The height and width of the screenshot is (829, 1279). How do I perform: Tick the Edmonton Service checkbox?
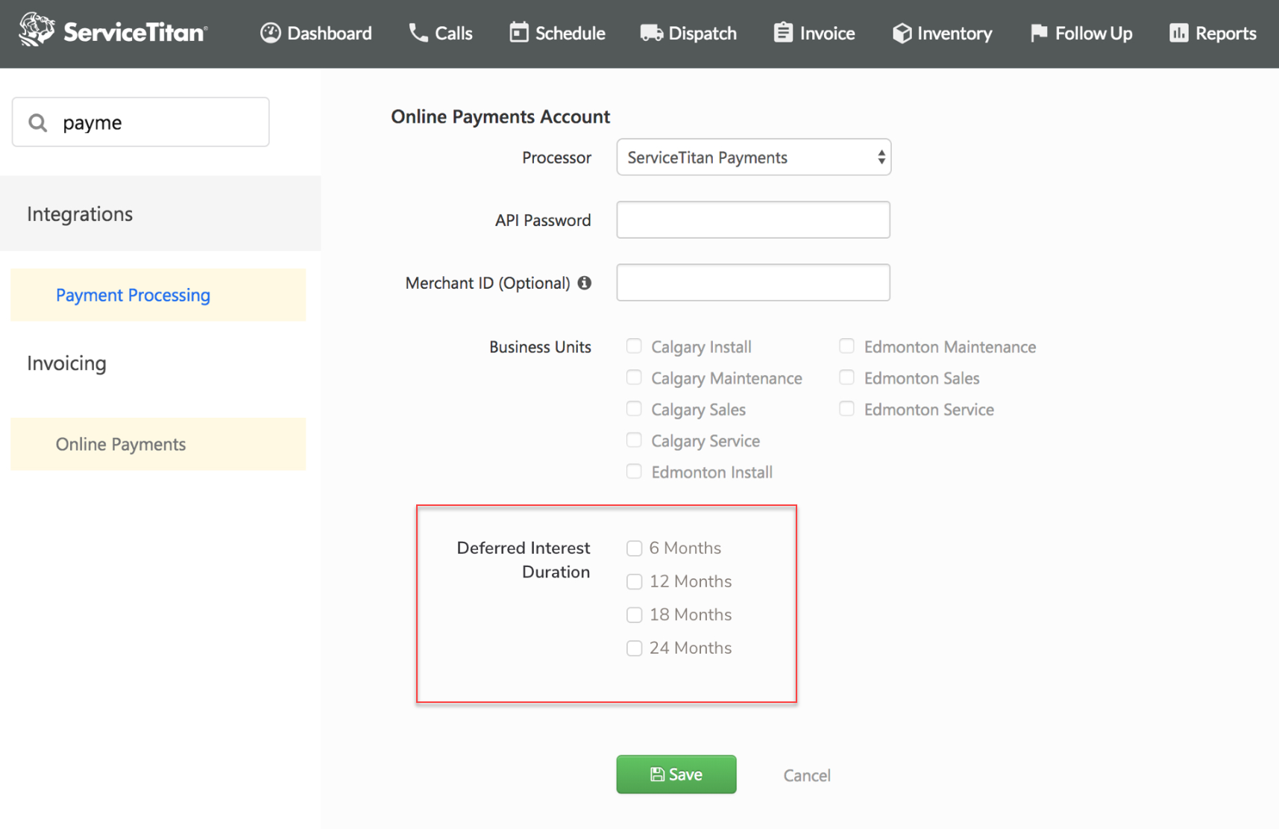(846, 409)
